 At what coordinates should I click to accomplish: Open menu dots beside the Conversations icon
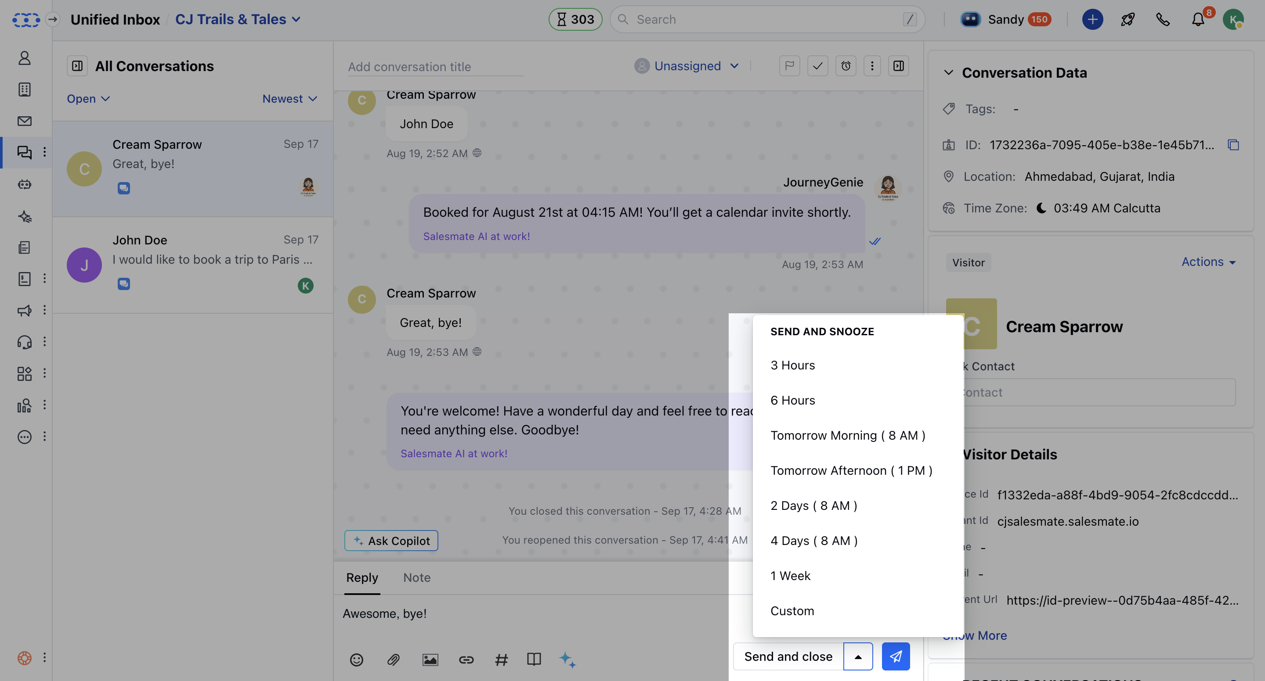[x=45, y=152]
